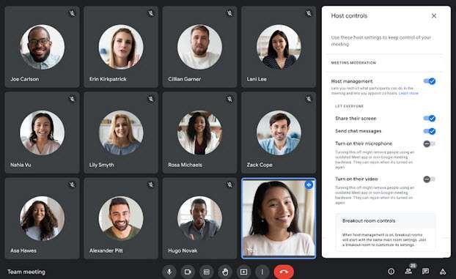The image size is (456, 279).
Task: Select Hugo Novak's avatar
Action: pyautogui.click(x=200, y=218)
